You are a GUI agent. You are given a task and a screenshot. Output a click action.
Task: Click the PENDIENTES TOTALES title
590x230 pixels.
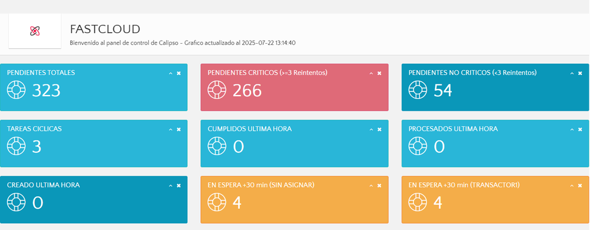point(41,73)
